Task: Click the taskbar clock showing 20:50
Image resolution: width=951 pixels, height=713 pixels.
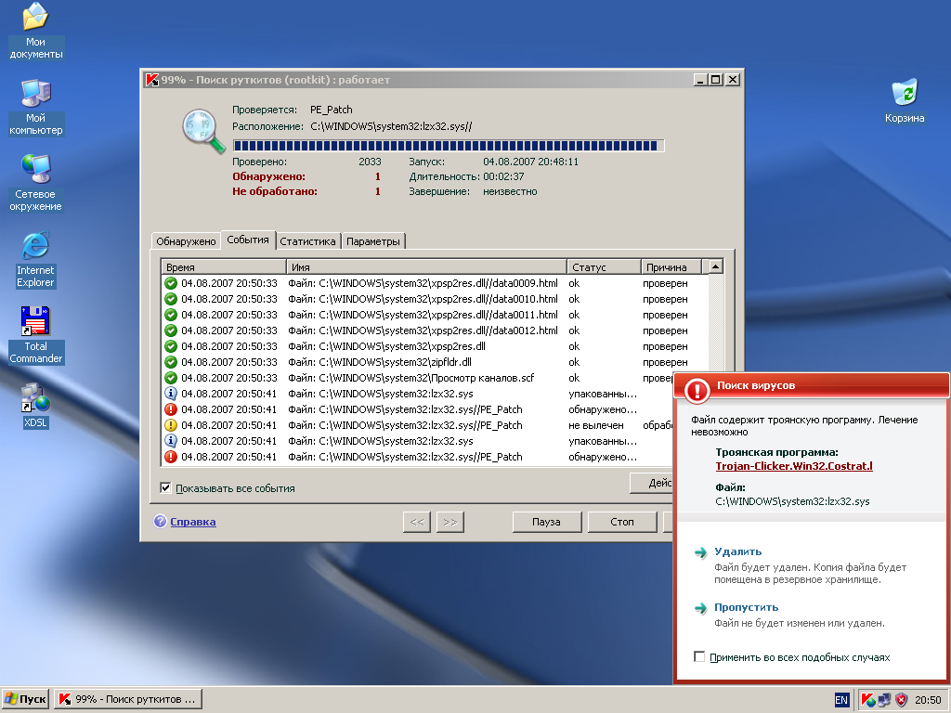Action: [928, 700]
